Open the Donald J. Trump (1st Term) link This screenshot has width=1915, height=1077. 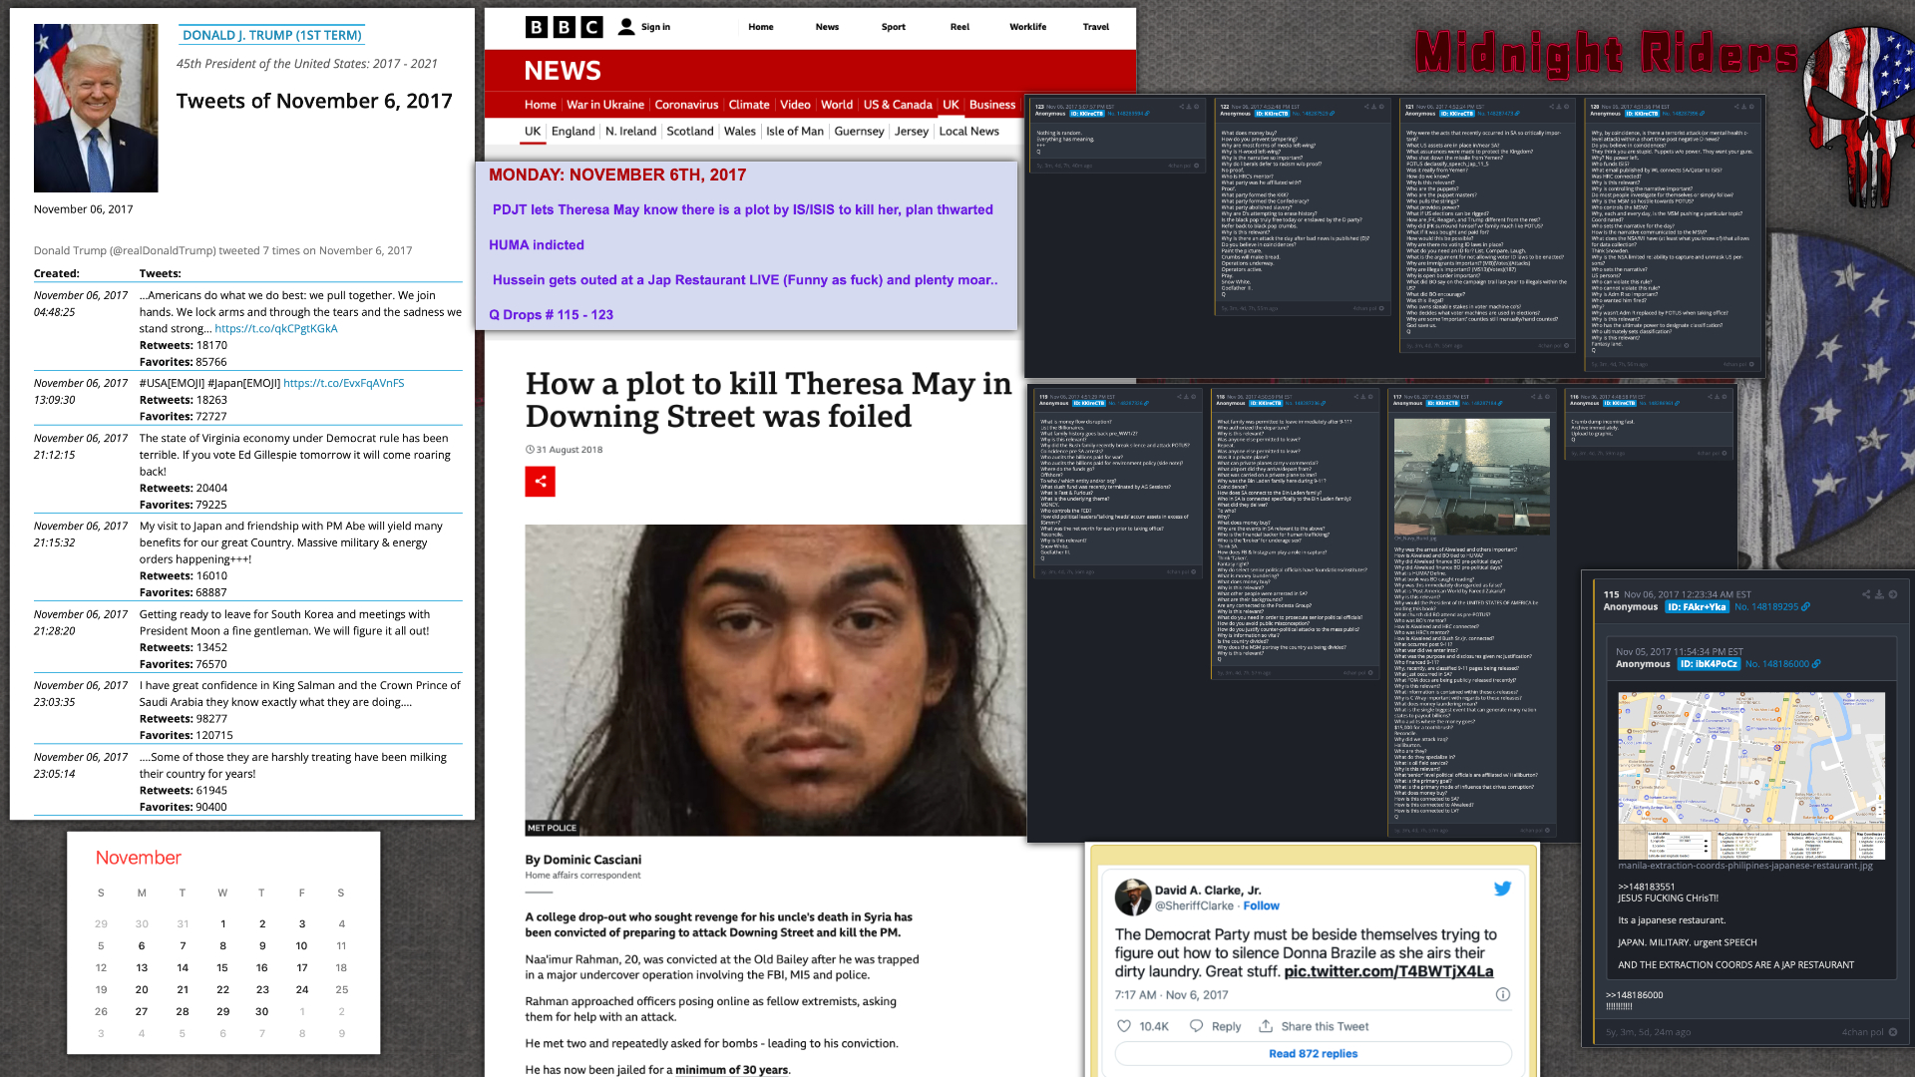coord(271,35)
